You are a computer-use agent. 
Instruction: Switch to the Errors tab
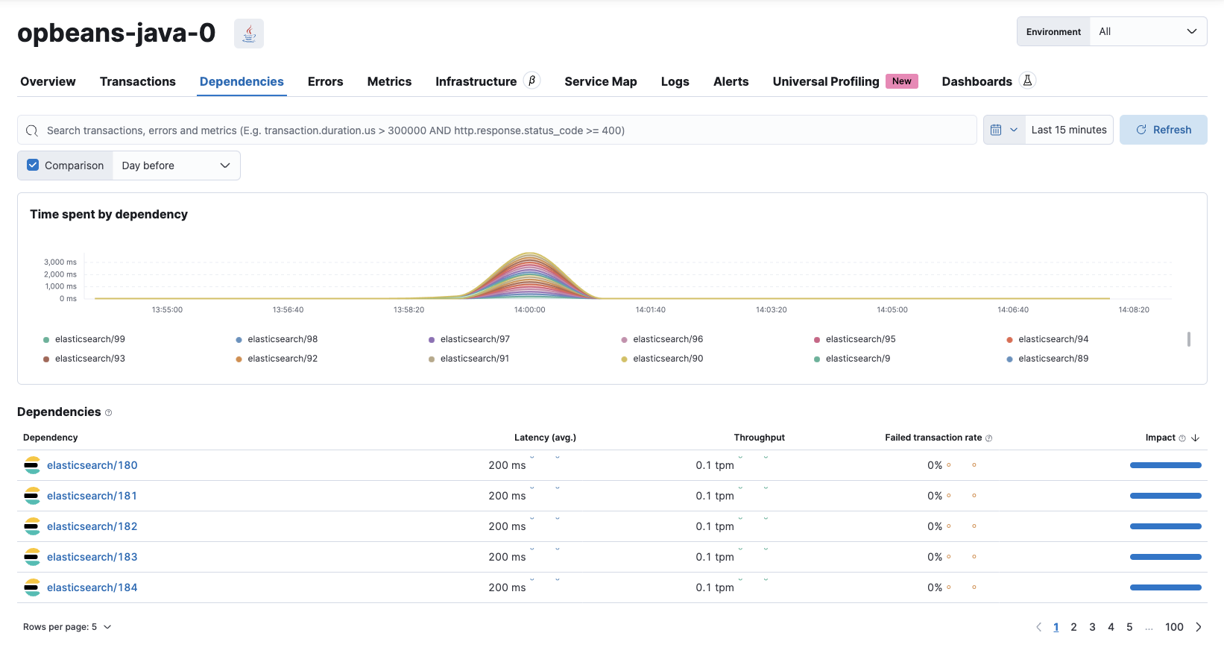click(326, 81)
